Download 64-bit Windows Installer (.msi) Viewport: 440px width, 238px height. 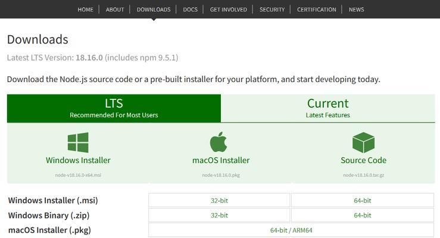(x=363, y=201)
